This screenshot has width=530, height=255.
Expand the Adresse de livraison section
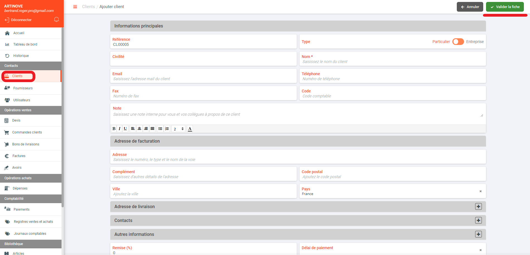(x=478, y=206)
